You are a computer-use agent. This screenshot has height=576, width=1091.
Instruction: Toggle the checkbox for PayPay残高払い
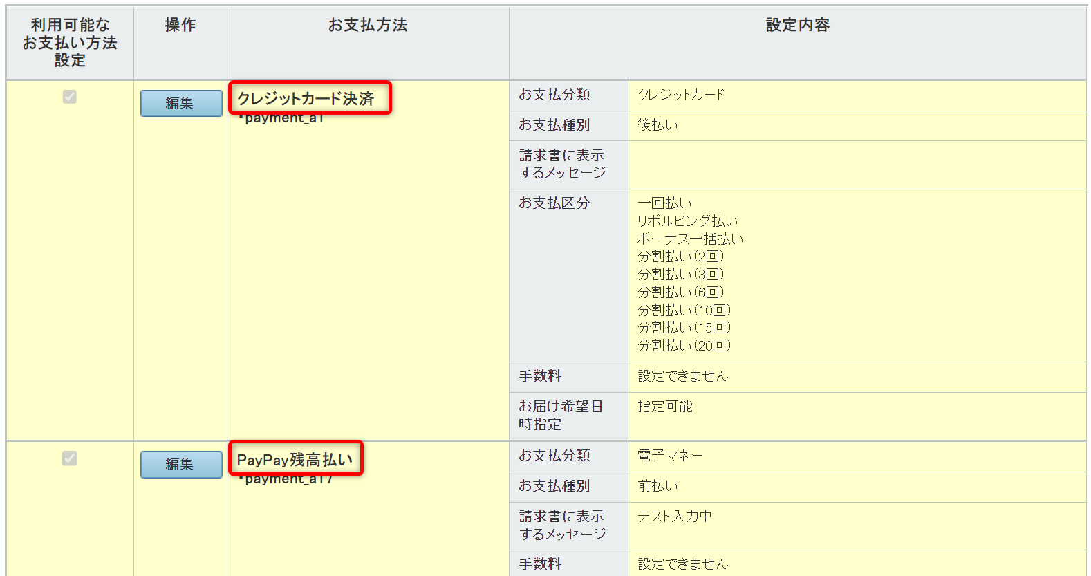70,458
